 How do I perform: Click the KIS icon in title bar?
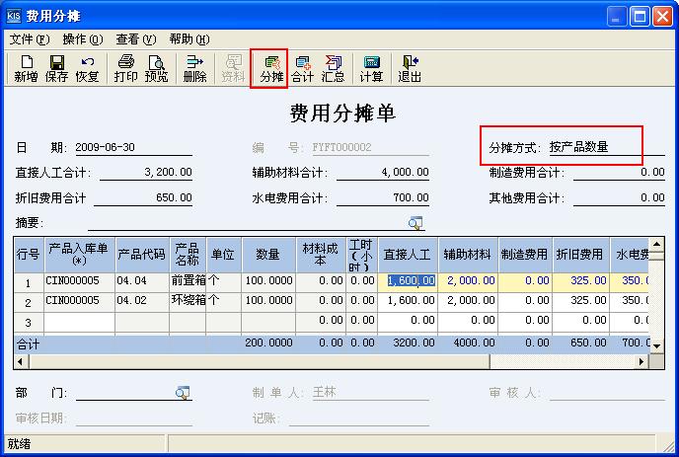[x=14, y=16]
